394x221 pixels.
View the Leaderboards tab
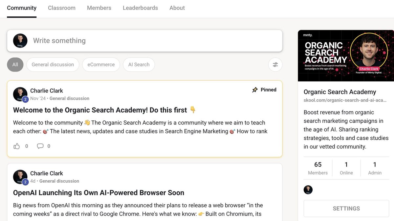click(x=140, y=8)
